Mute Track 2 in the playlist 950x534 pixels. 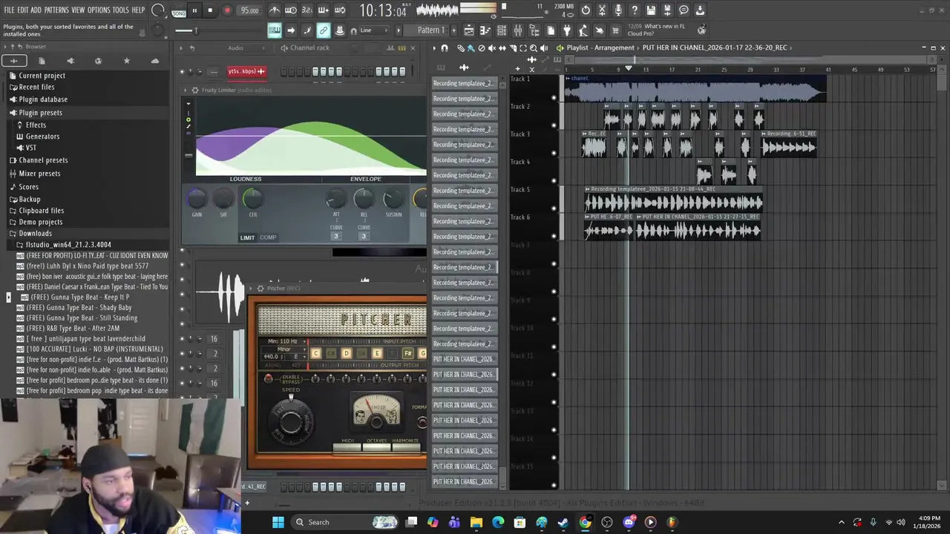coord(554,125)
